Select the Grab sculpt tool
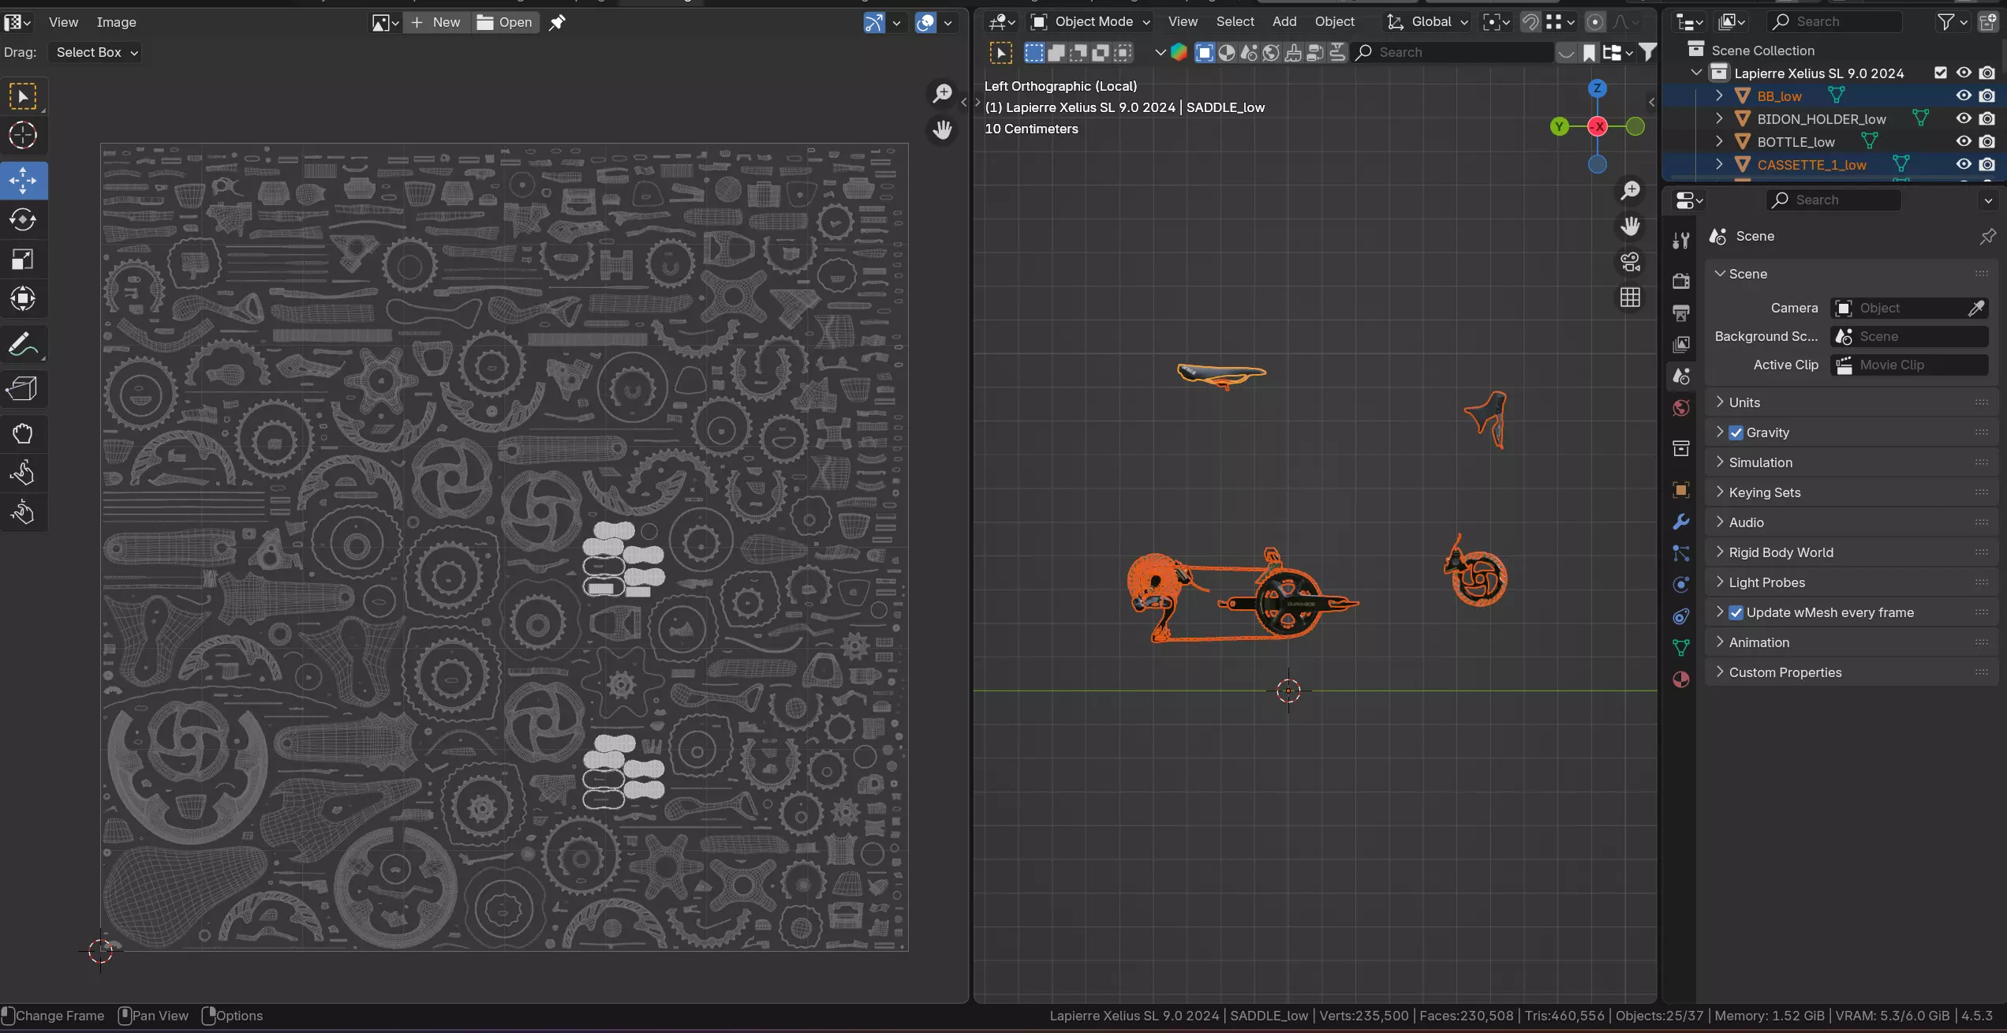This screenshot has width=2007, height=1033. click(x=23, y=433)
